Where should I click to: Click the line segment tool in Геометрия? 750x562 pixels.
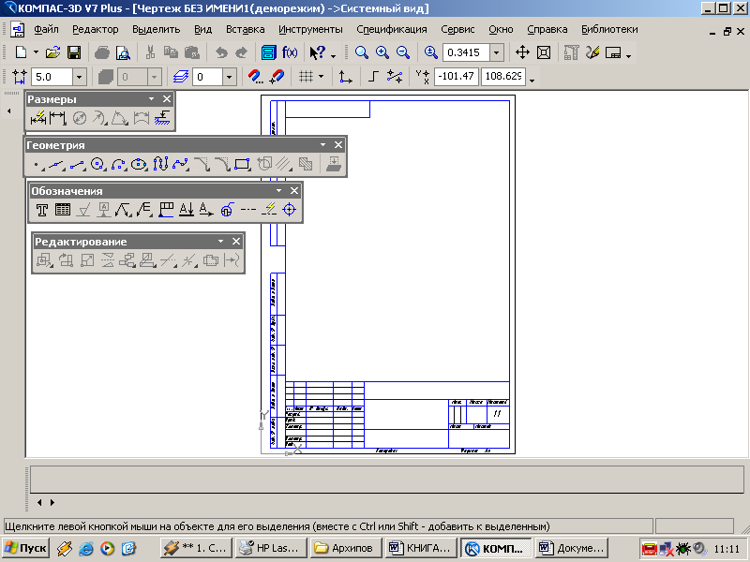tap(77, 165)
